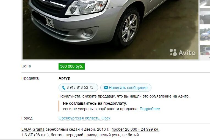210x140 pixels.
Task: Open the пробег 20 000 - 24 999 км link
Action: point(136,130)
